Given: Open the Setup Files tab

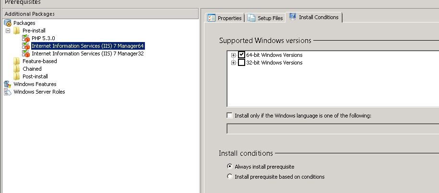Looking at the screenshot, I should (x=265, y=18).
